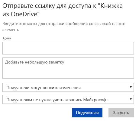The width and height of the screenshot is (139, 121).
Task: Share the link with the Поделиться button
Action: [x=87, y=113]
